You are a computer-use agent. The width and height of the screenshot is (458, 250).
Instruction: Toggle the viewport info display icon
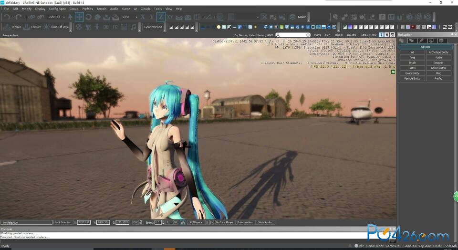point(381,35)
